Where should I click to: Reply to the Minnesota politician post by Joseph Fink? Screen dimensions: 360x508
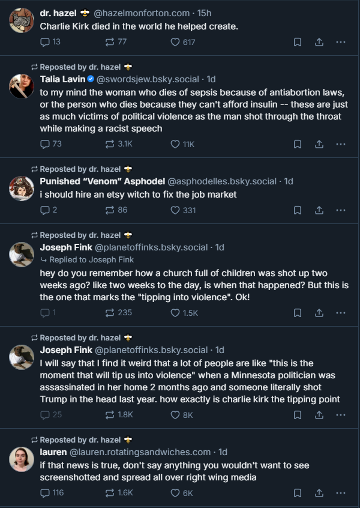point(45,415)
